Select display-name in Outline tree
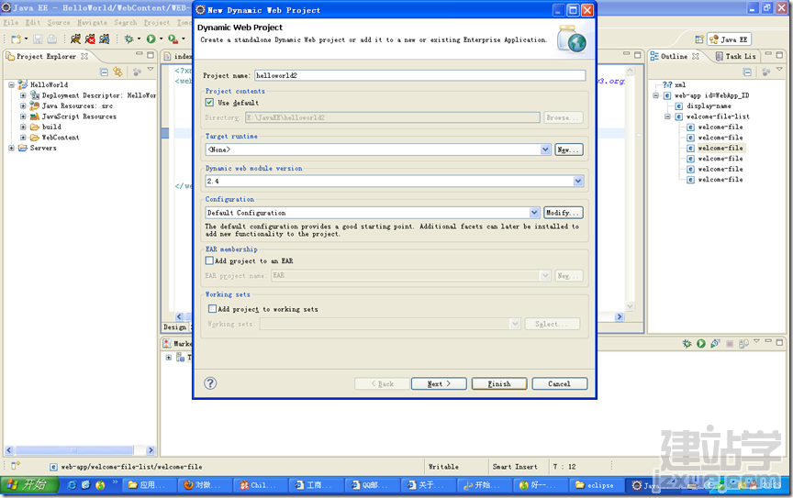This screenshot has height=498, width=793. click(x=708, y=106)
